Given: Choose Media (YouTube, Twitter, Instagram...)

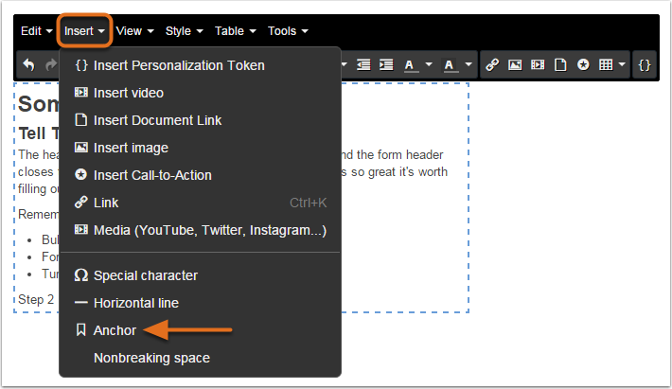Looking at the screenshot, I should [200, 230].
